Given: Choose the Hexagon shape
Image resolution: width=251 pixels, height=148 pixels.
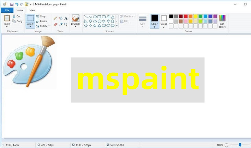Looking at the screenshot, I should [99, 21].
